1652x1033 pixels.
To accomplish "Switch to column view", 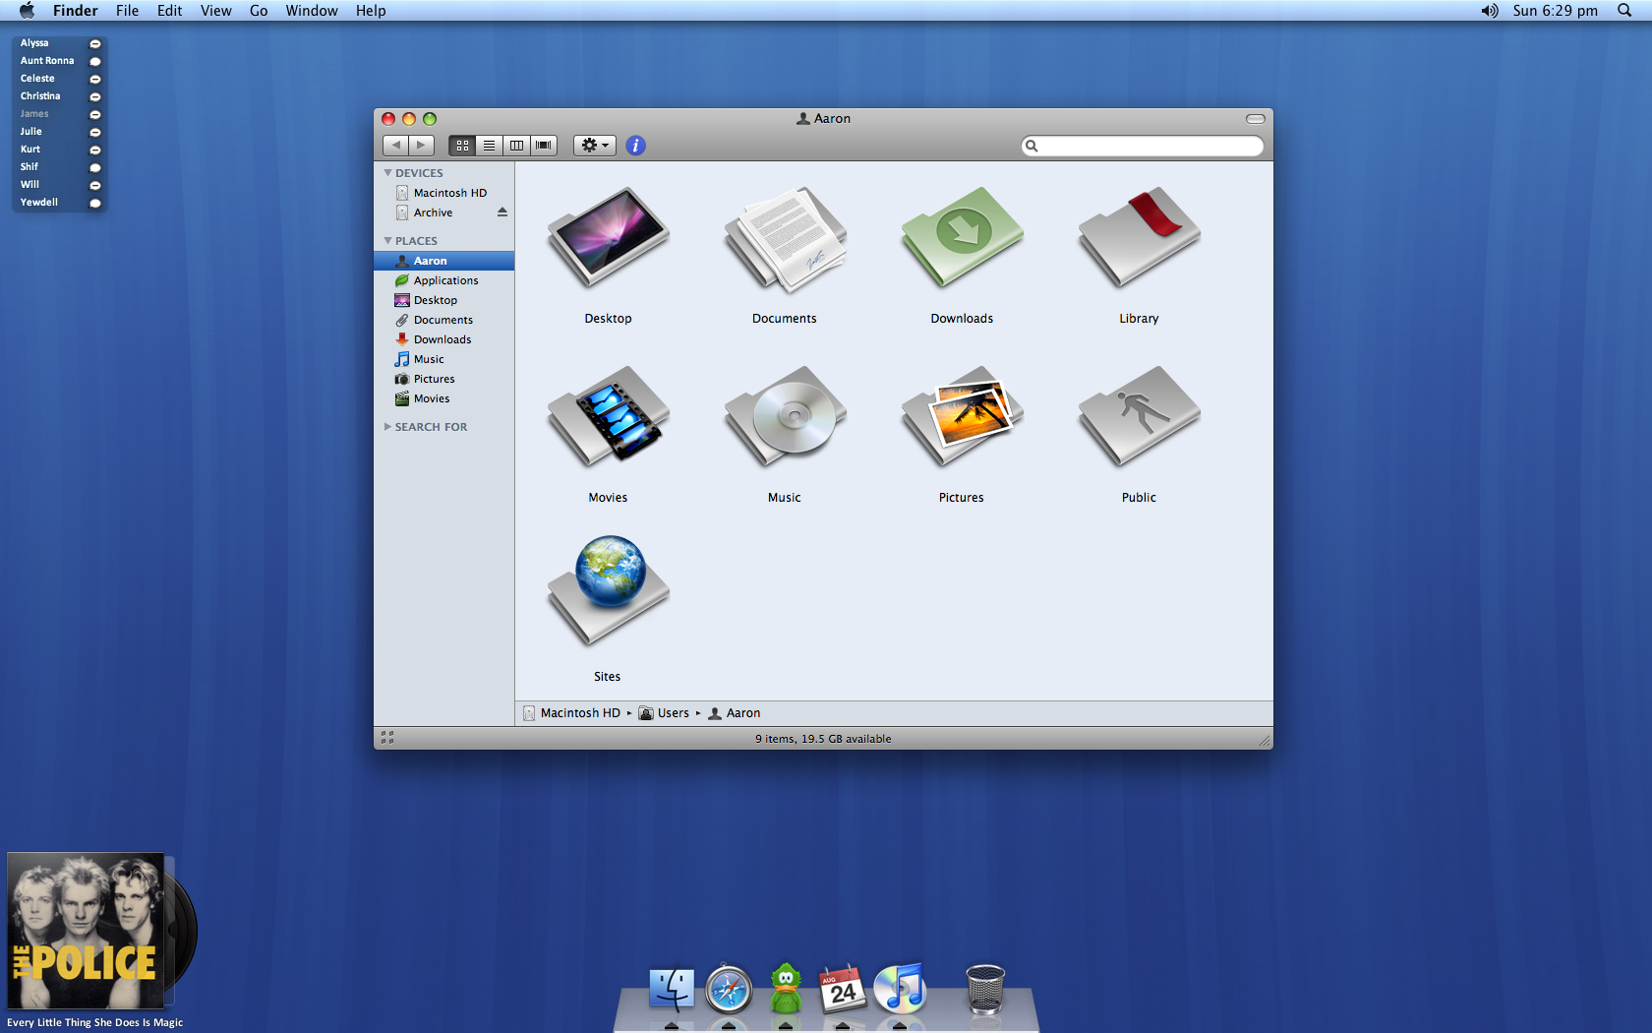I will (516, 146).
